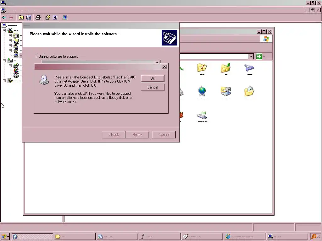The width and height of the screenshot is (322, 241).
Task: Close the insert disc prompt dialog
Action: 164,67
